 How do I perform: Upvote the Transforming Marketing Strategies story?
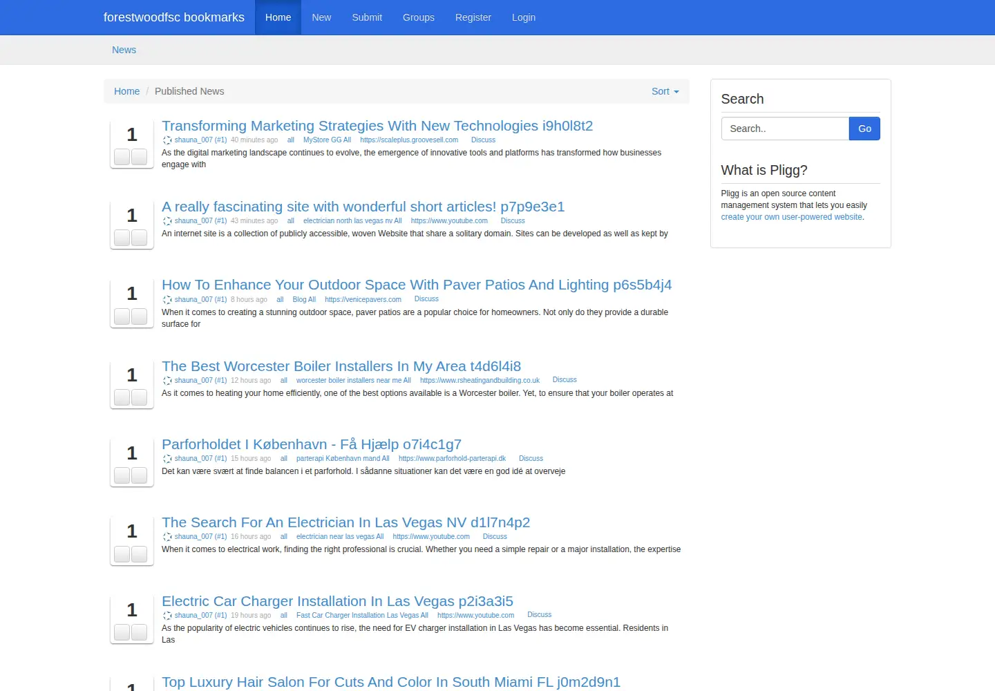122,157
